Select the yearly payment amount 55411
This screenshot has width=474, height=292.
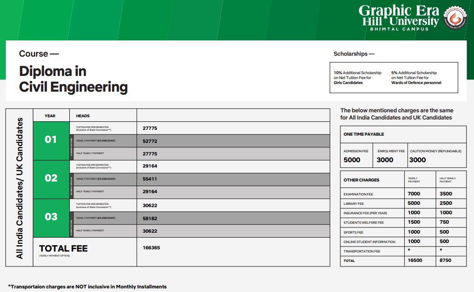click(150, 179)
